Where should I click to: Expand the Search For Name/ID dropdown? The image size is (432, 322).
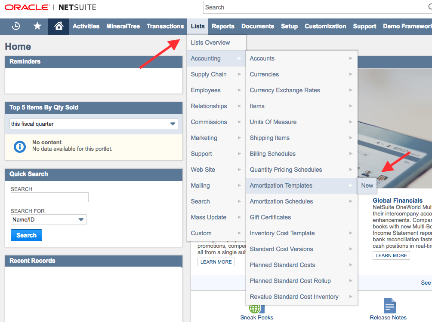click(48, 220)
